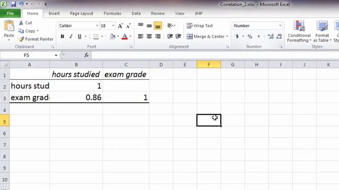Open Number dialog launcher

[x=281, y=47]
